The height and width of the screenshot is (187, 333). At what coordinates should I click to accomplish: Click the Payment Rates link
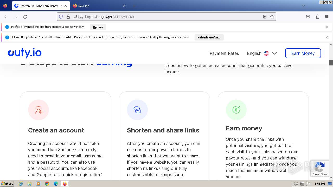point(224,53)
